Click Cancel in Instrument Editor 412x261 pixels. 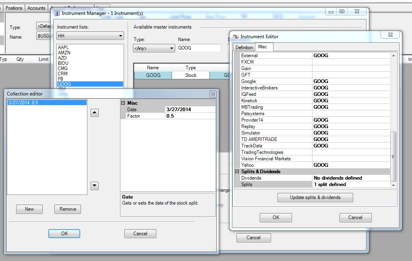355,217
